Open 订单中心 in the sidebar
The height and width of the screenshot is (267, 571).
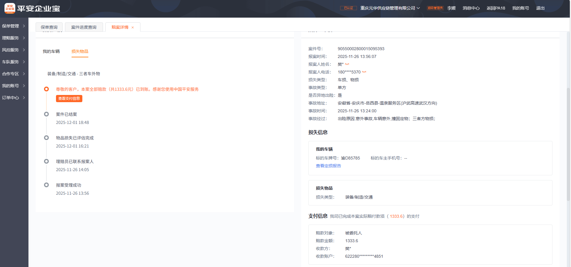(14, 98)
